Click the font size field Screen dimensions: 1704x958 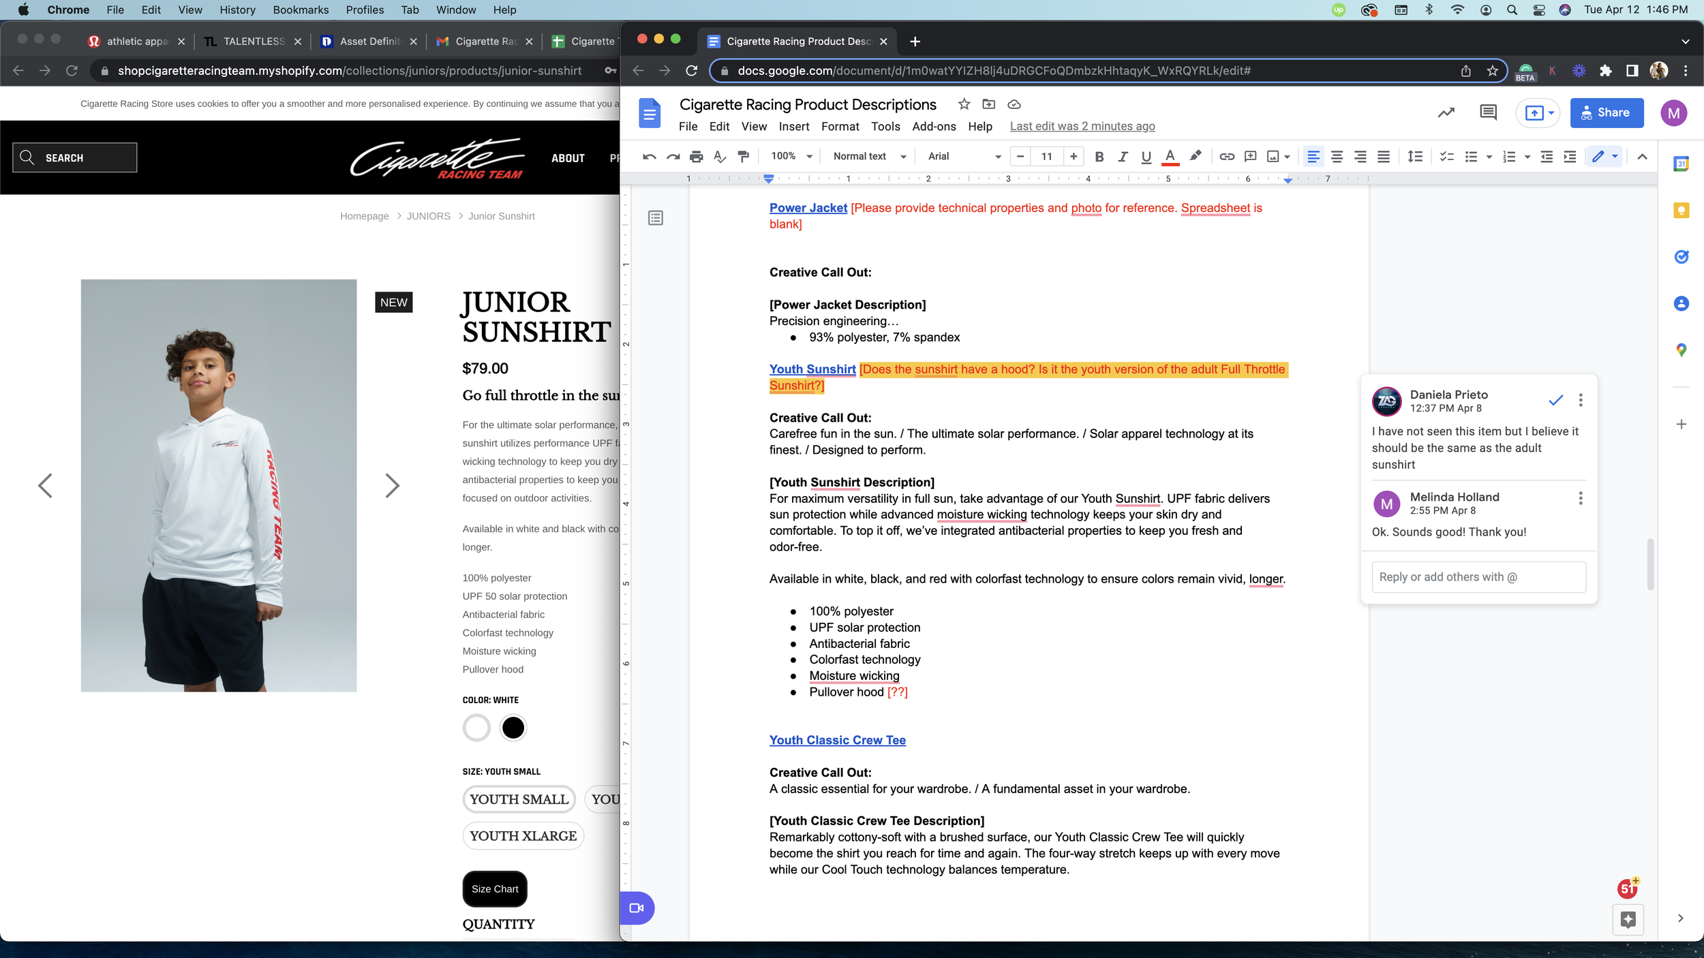click(x=1046, y=157)
